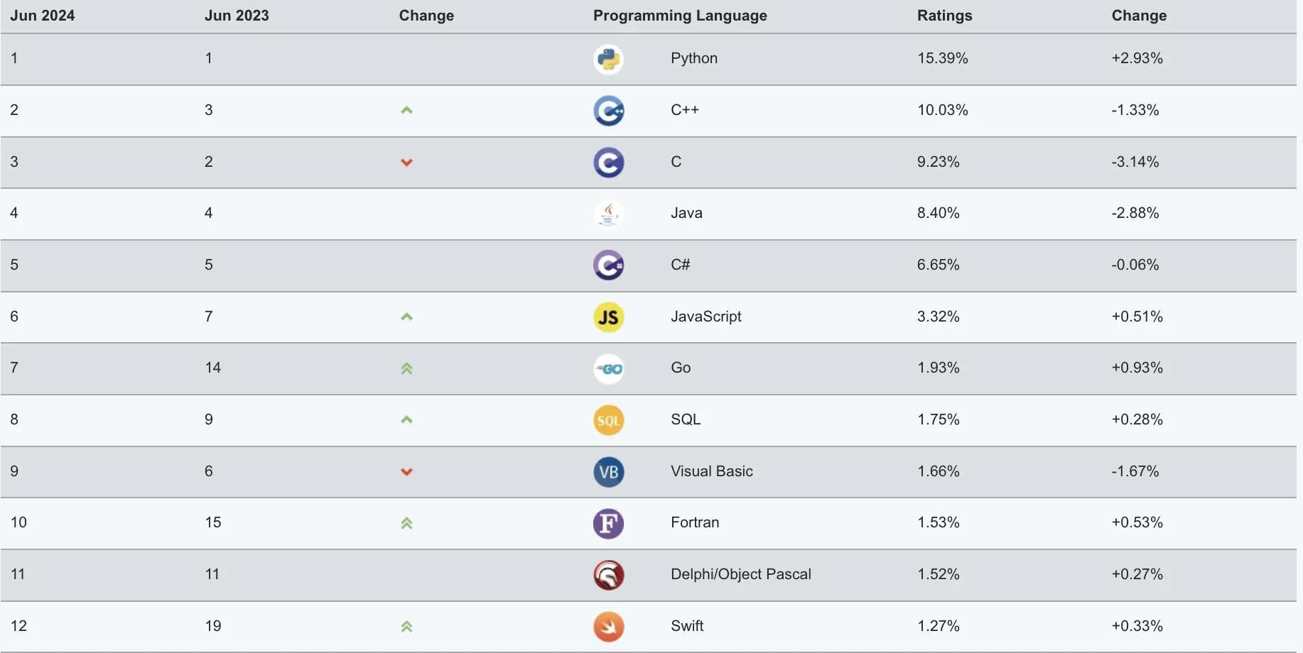1303x653 pixels.
Task: Click the Delphi/Object Pascal language name
Action: coord(740,574)
